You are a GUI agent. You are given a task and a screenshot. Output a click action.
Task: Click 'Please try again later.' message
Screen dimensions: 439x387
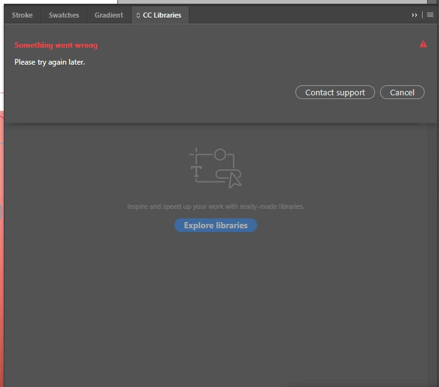pos(50,62)
